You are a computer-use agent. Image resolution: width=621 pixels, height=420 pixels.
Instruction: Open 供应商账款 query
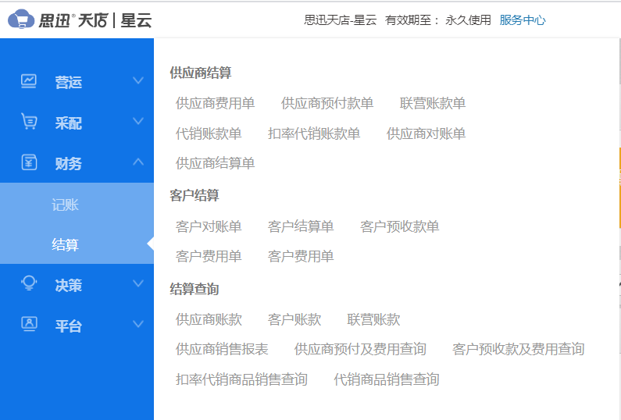point(209,319)
